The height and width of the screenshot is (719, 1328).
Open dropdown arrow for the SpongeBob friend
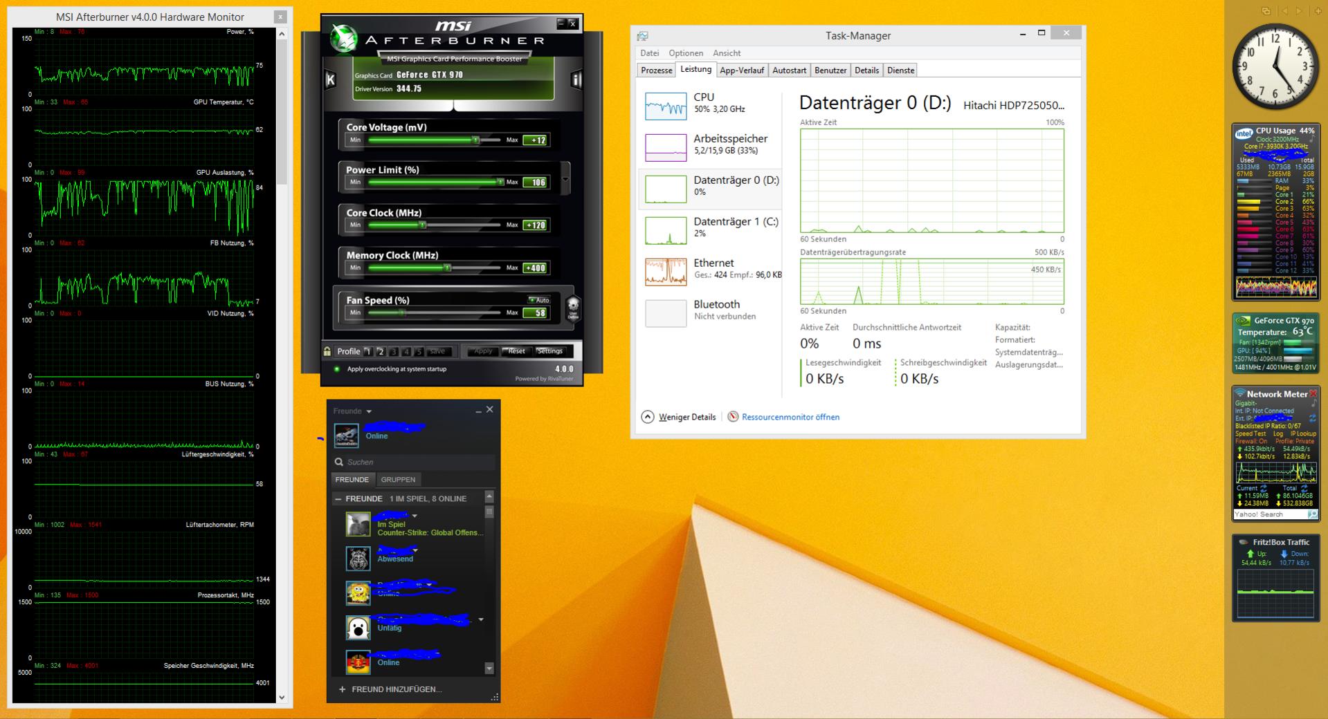(x=429, y=585)
